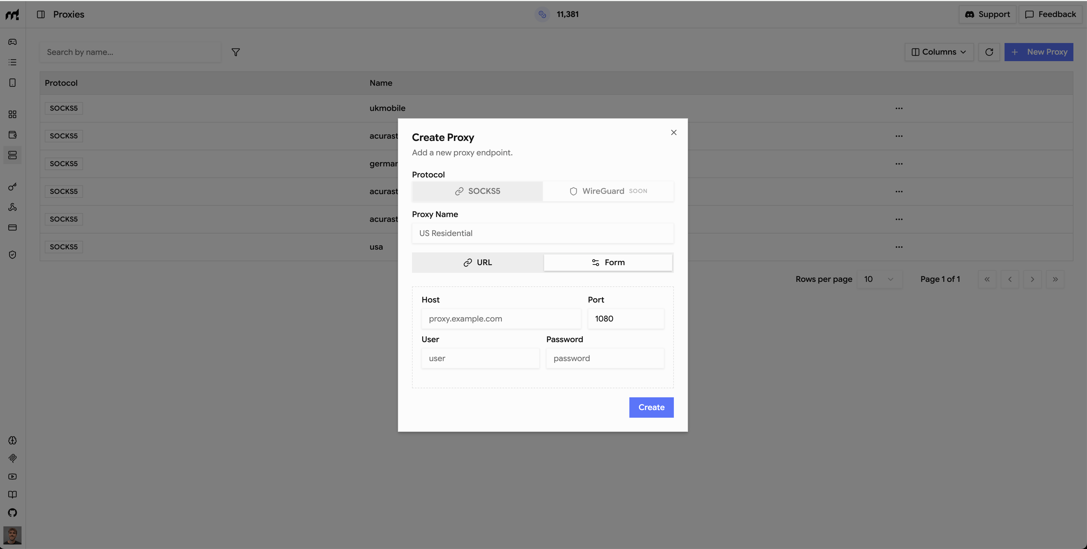Open row actions for ukmobile proxy
The image size is (1087, 549).
899,108
